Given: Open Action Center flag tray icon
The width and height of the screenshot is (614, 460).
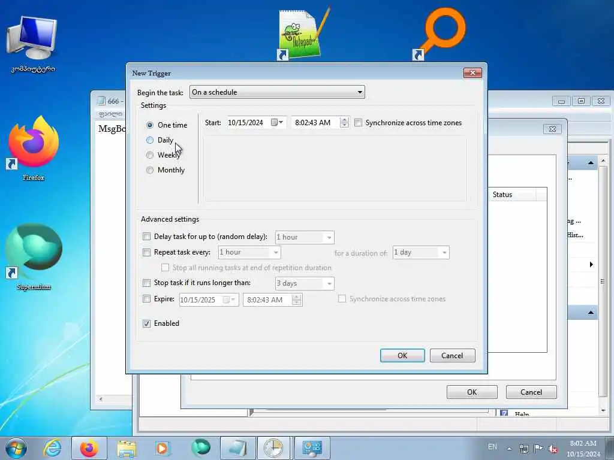Looking at the screenshot, I should 538,449.
